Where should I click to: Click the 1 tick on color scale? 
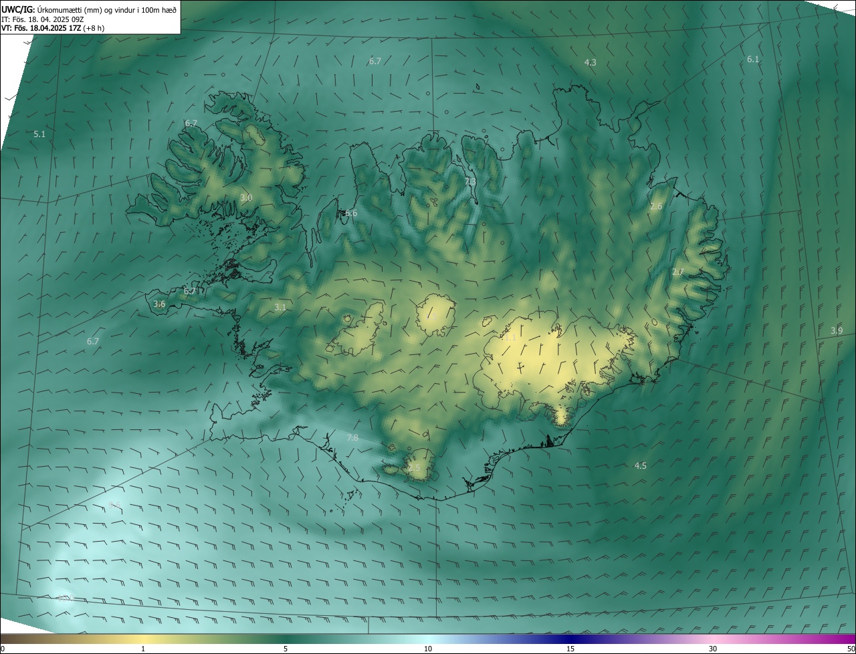143,649
